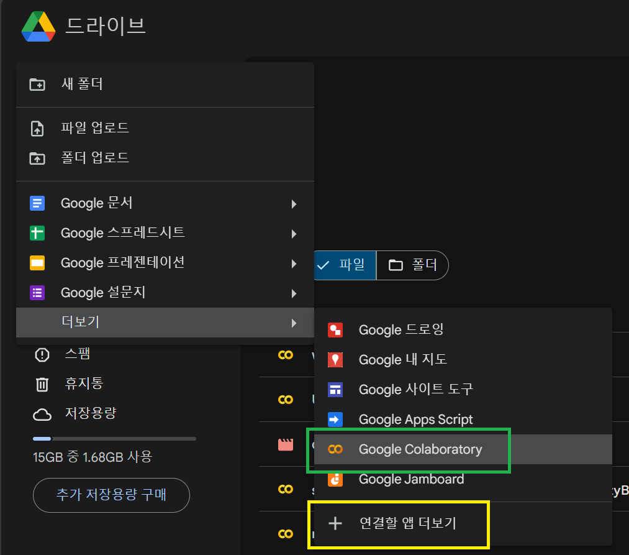
Task: Expand the Google 스프레드시트 submenu arrow
Action: coord(294,234)
